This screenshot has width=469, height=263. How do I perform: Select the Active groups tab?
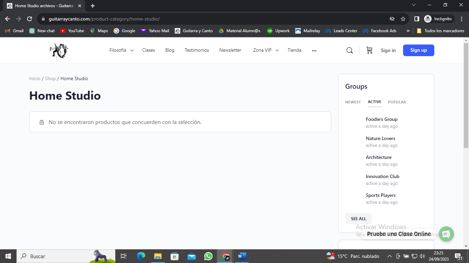click(x=375, y=102)
